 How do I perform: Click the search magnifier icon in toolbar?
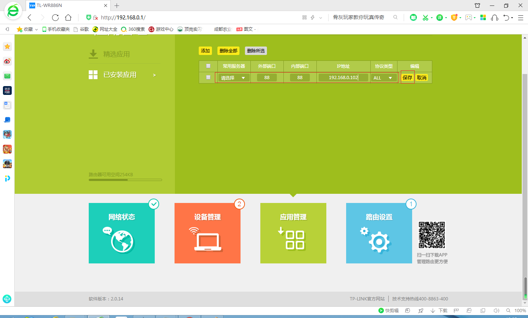point(395,17)
